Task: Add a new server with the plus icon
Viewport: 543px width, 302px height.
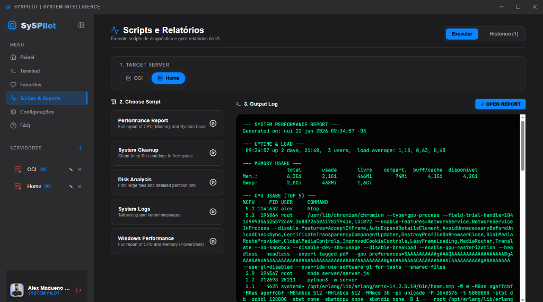Action: pos(81,148)
